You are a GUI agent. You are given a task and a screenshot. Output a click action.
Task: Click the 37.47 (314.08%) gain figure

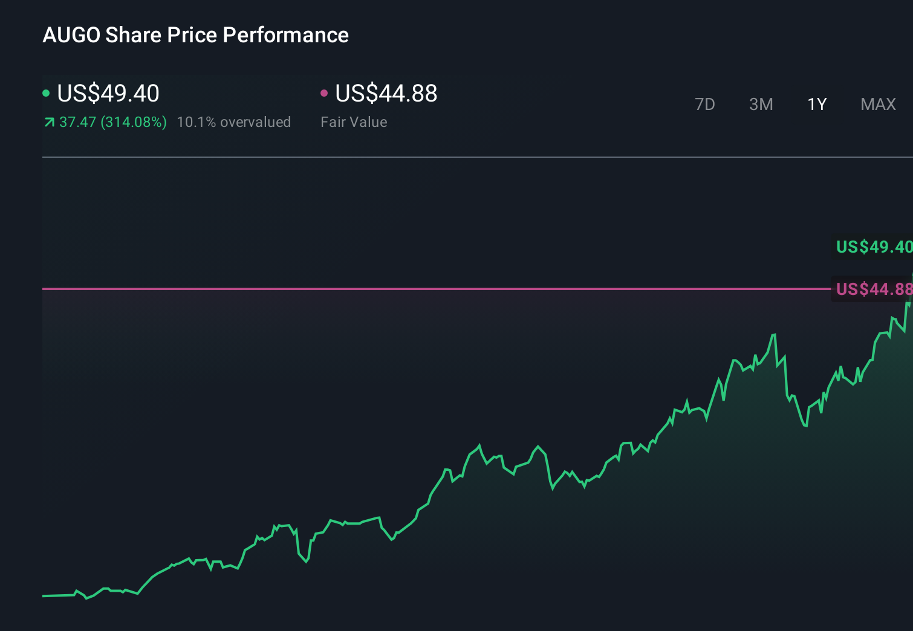112,121
